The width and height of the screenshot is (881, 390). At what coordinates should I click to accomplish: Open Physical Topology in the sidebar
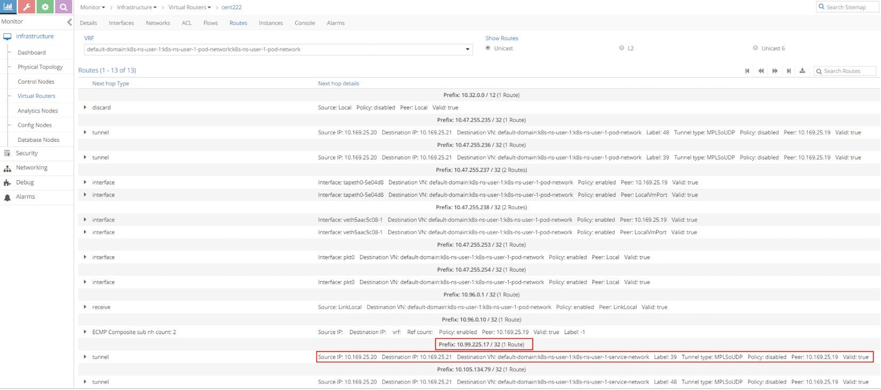[40, 67]
